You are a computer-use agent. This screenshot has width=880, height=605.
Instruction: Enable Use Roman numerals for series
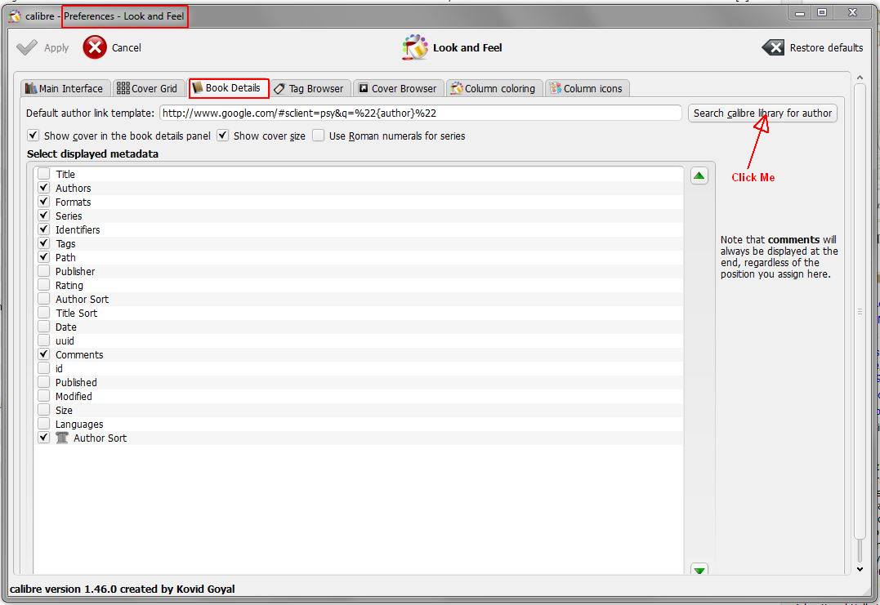click(318, 136)
